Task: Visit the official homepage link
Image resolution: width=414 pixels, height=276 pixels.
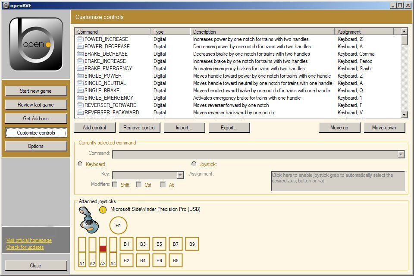Action: pos(28,240)
